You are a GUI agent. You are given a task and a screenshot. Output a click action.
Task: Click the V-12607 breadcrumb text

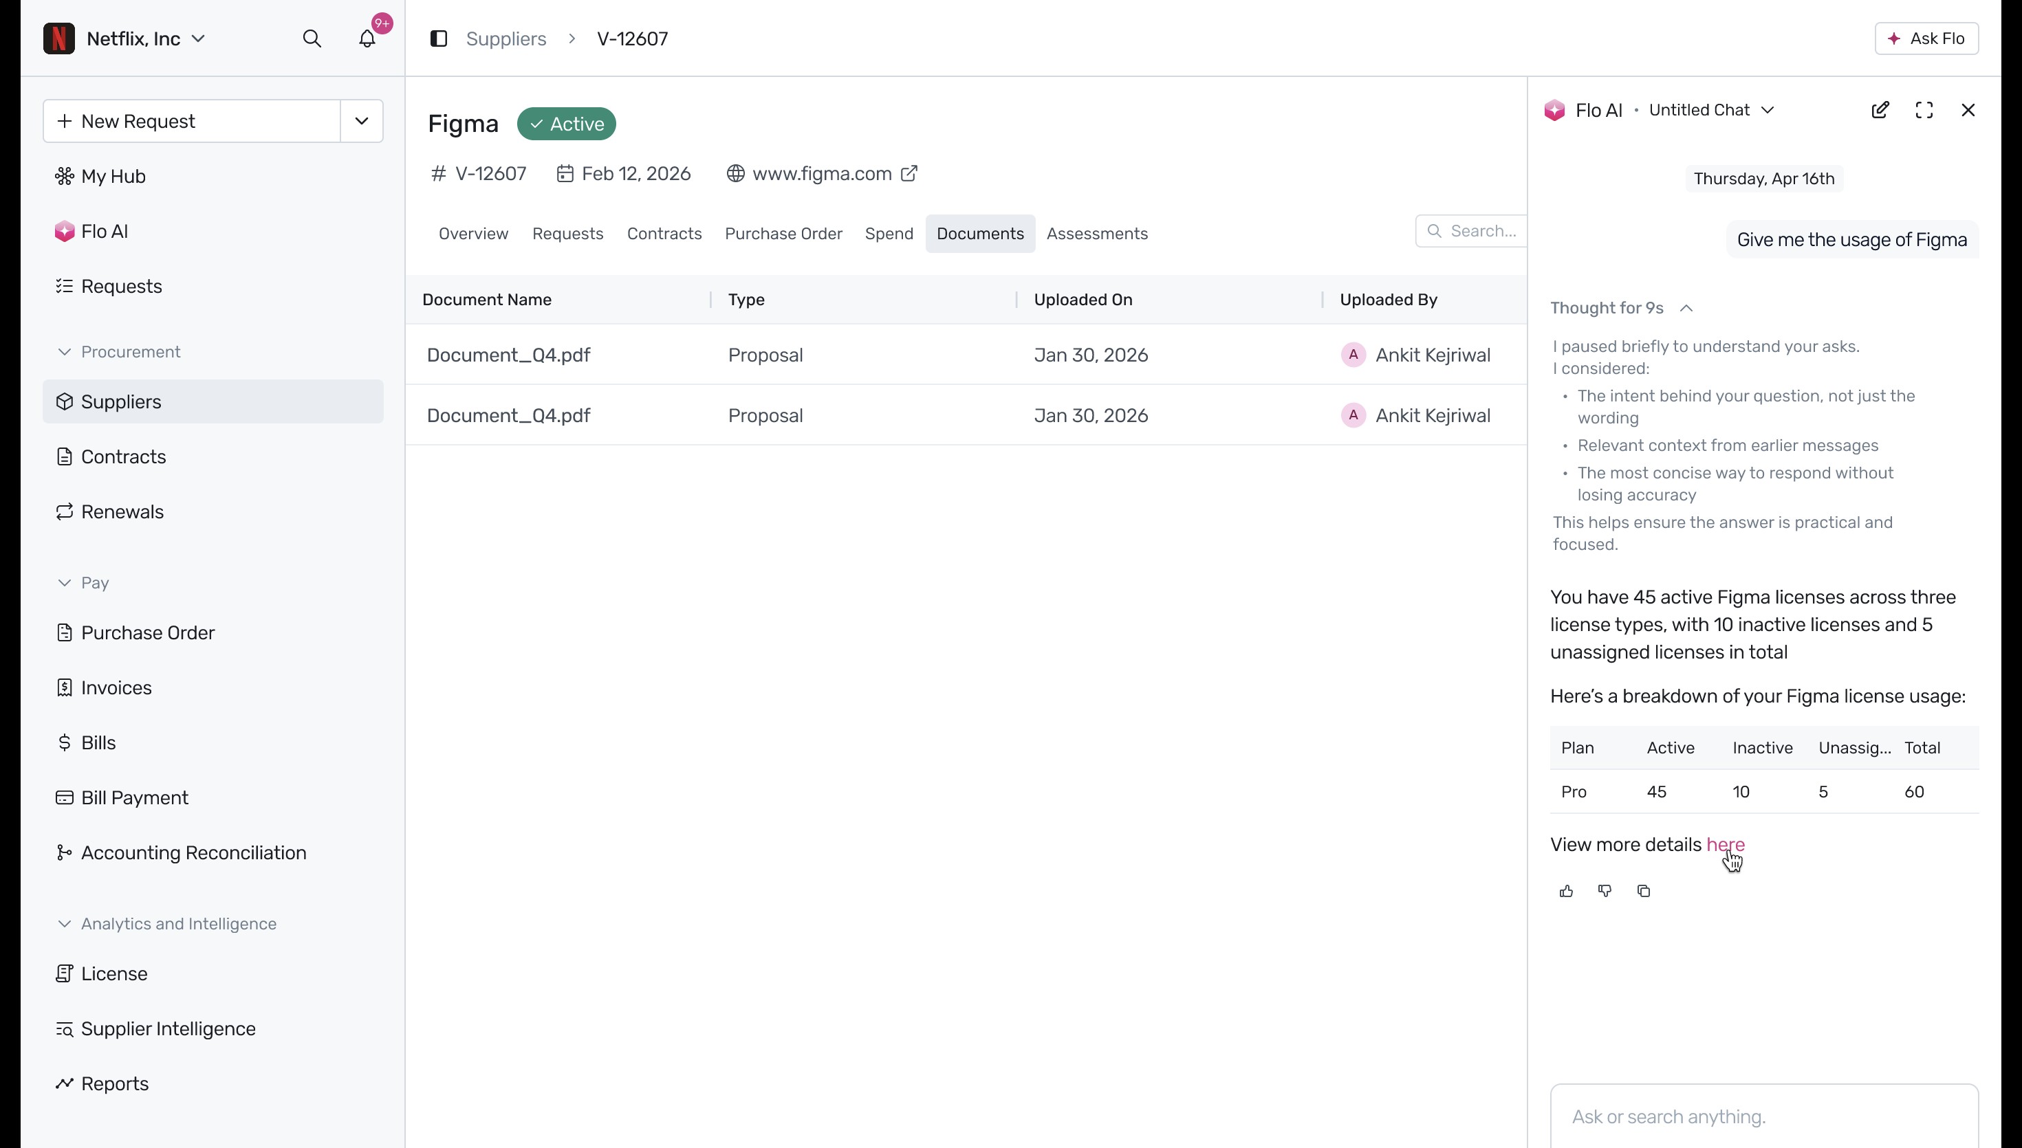(x=633, y=38)
